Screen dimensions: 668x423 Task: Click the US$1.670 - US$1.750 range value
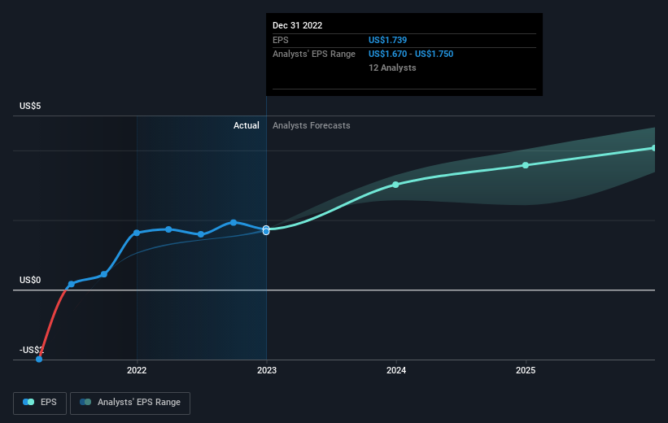tap(411, 55)
